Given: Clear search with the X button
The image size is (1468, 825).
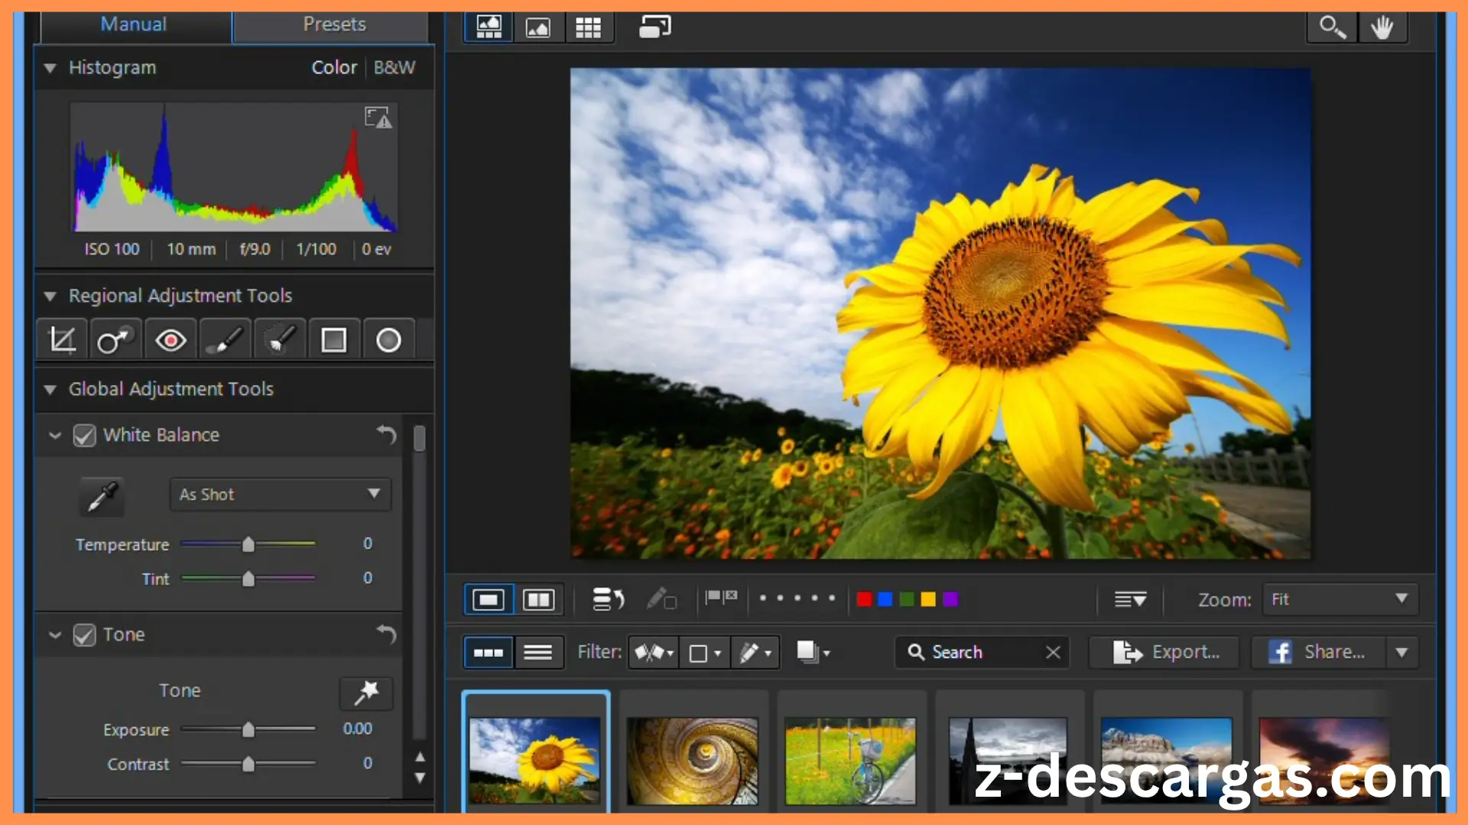Looking at the screenshot, I should [1053, 652].
